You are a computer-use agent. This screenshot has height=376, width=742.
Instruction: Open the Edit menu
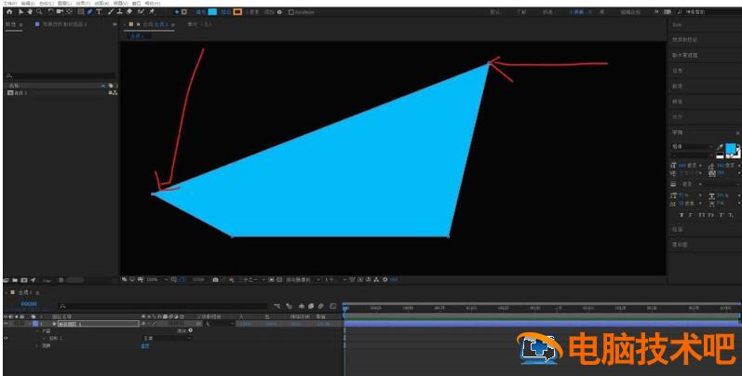(27, 3)
